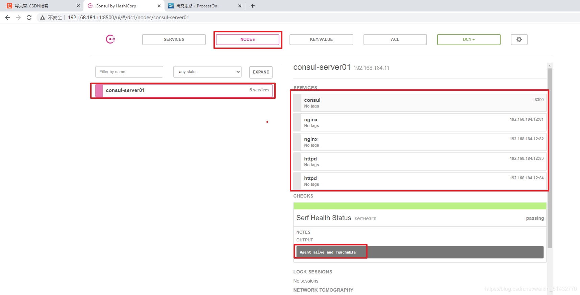Open the KEY/VALUE navigation tab
The image size is (580, 295).
321,39
